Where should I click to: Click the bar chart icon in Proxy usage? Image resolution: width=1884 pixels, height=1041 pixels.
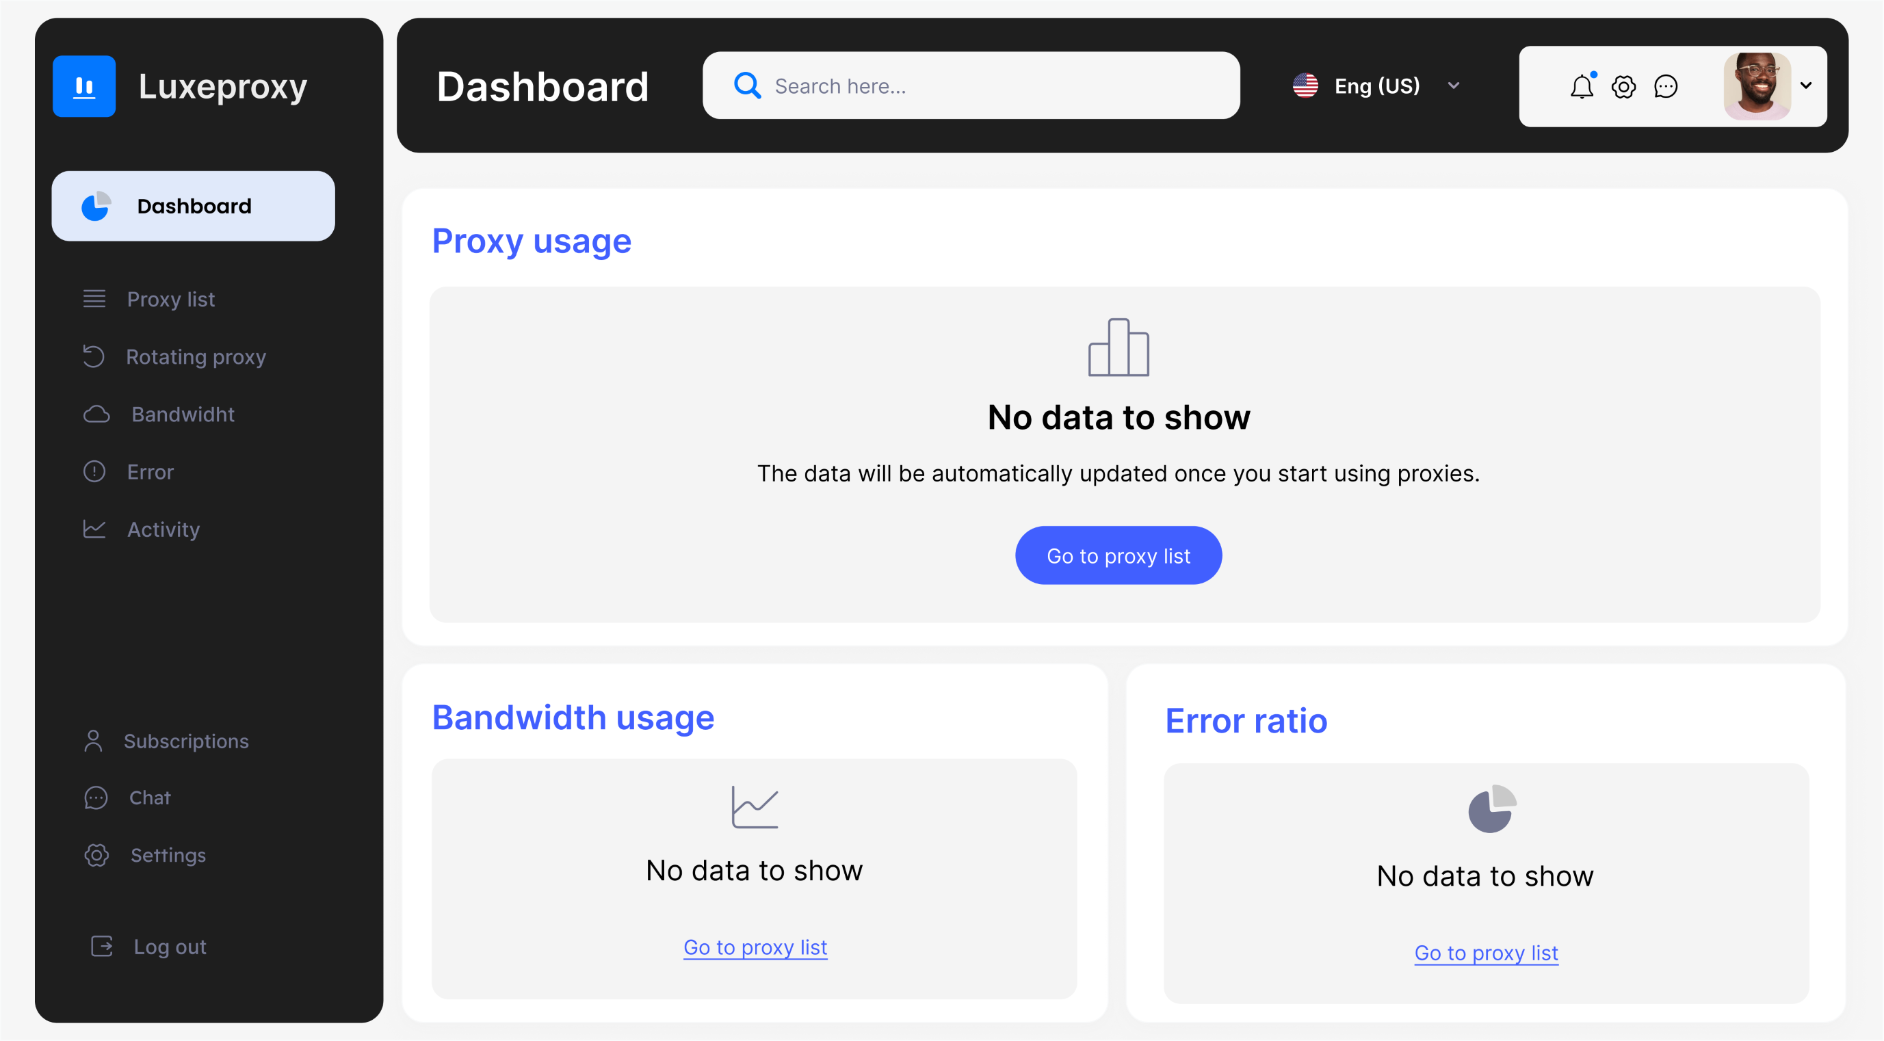tap(1118, 347)
